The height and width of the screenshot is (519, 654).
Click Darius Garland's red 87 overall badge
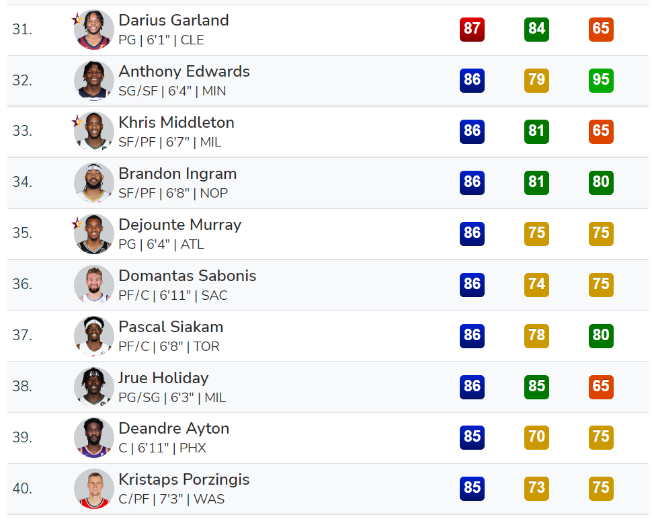[x=472, y=29]
